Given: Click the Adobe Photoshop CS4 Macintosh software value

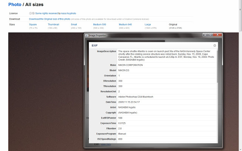Looking at the screenshot, I should click(136, 97).
